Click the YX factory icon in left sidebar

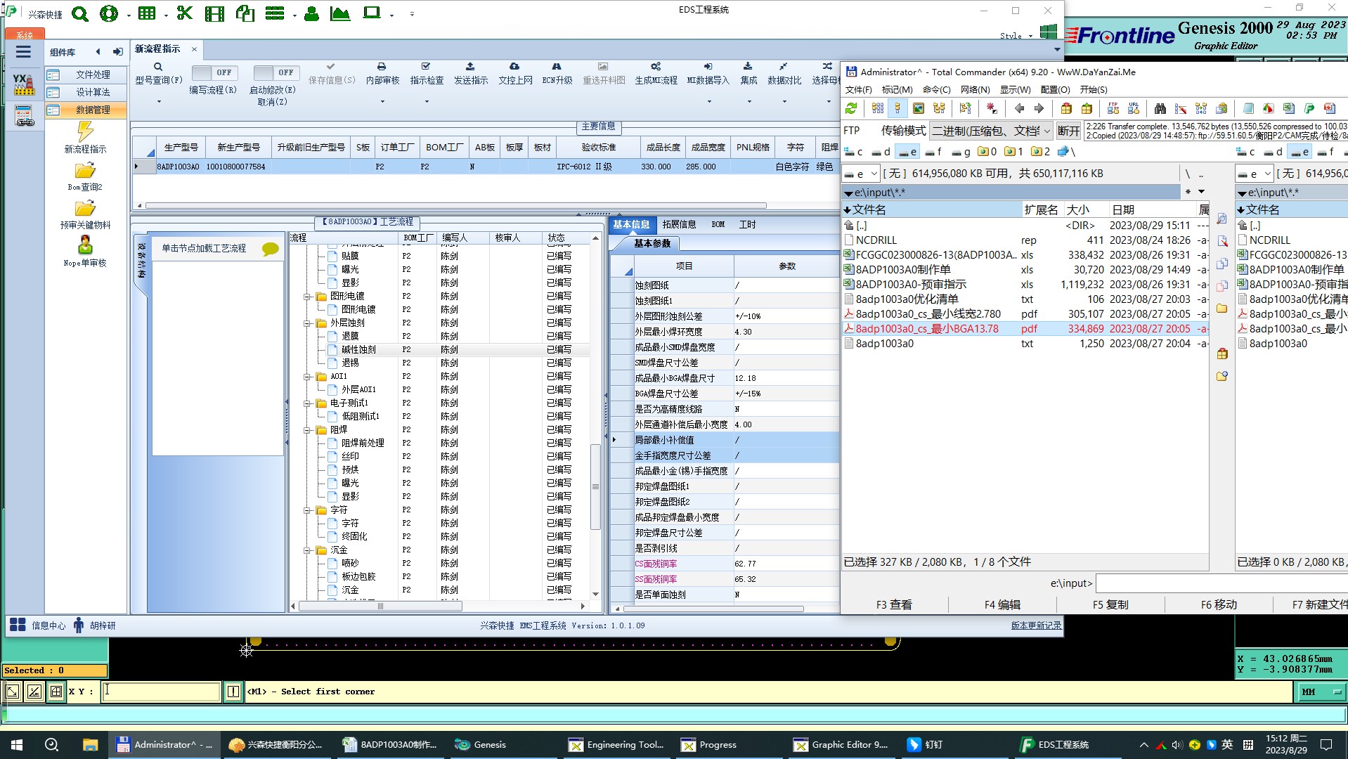click(x=23, y=84)
